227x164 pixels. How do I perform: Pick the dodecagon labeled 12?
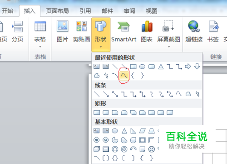[106, 140]
